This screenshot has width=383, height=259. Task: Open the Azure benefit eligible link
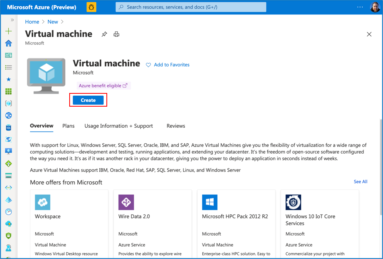[104, 86]
